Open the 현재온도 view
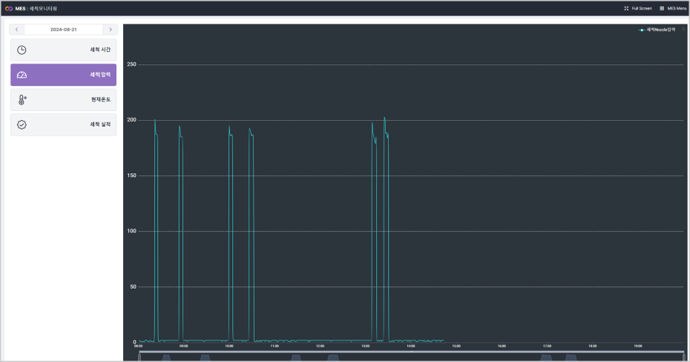Screen dimensions: 690x362 63,100
